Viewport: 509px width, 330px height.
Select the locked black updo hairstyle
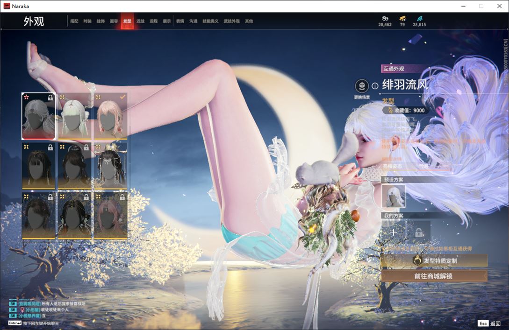[x=74, y=166]
